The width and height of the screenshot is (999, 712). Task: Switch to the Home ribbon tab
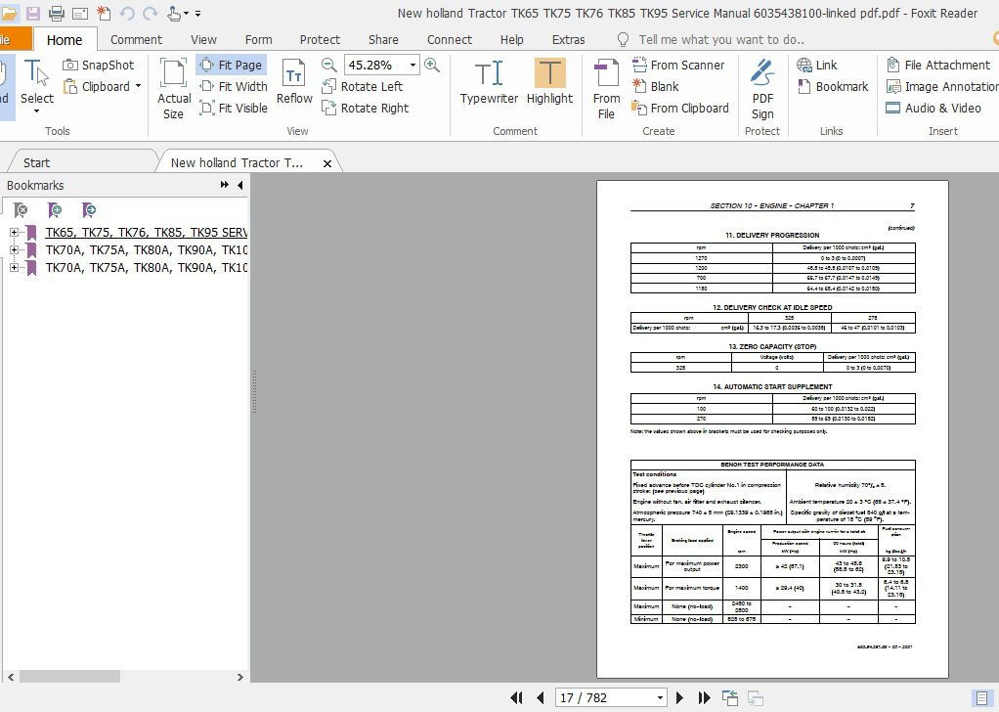point(65,39)
